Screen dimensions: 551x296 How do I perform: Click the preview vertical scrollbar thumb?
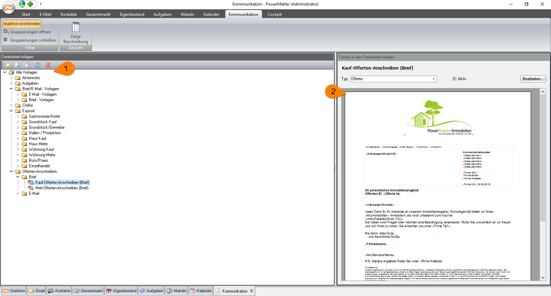coord(543,158)
